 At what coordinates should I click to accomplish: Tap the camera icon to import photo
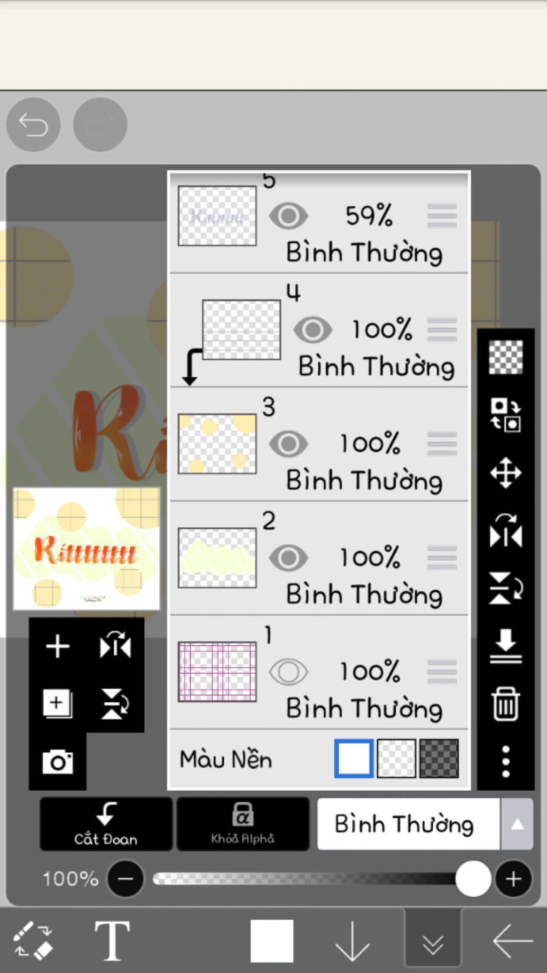tap(58, 762)
